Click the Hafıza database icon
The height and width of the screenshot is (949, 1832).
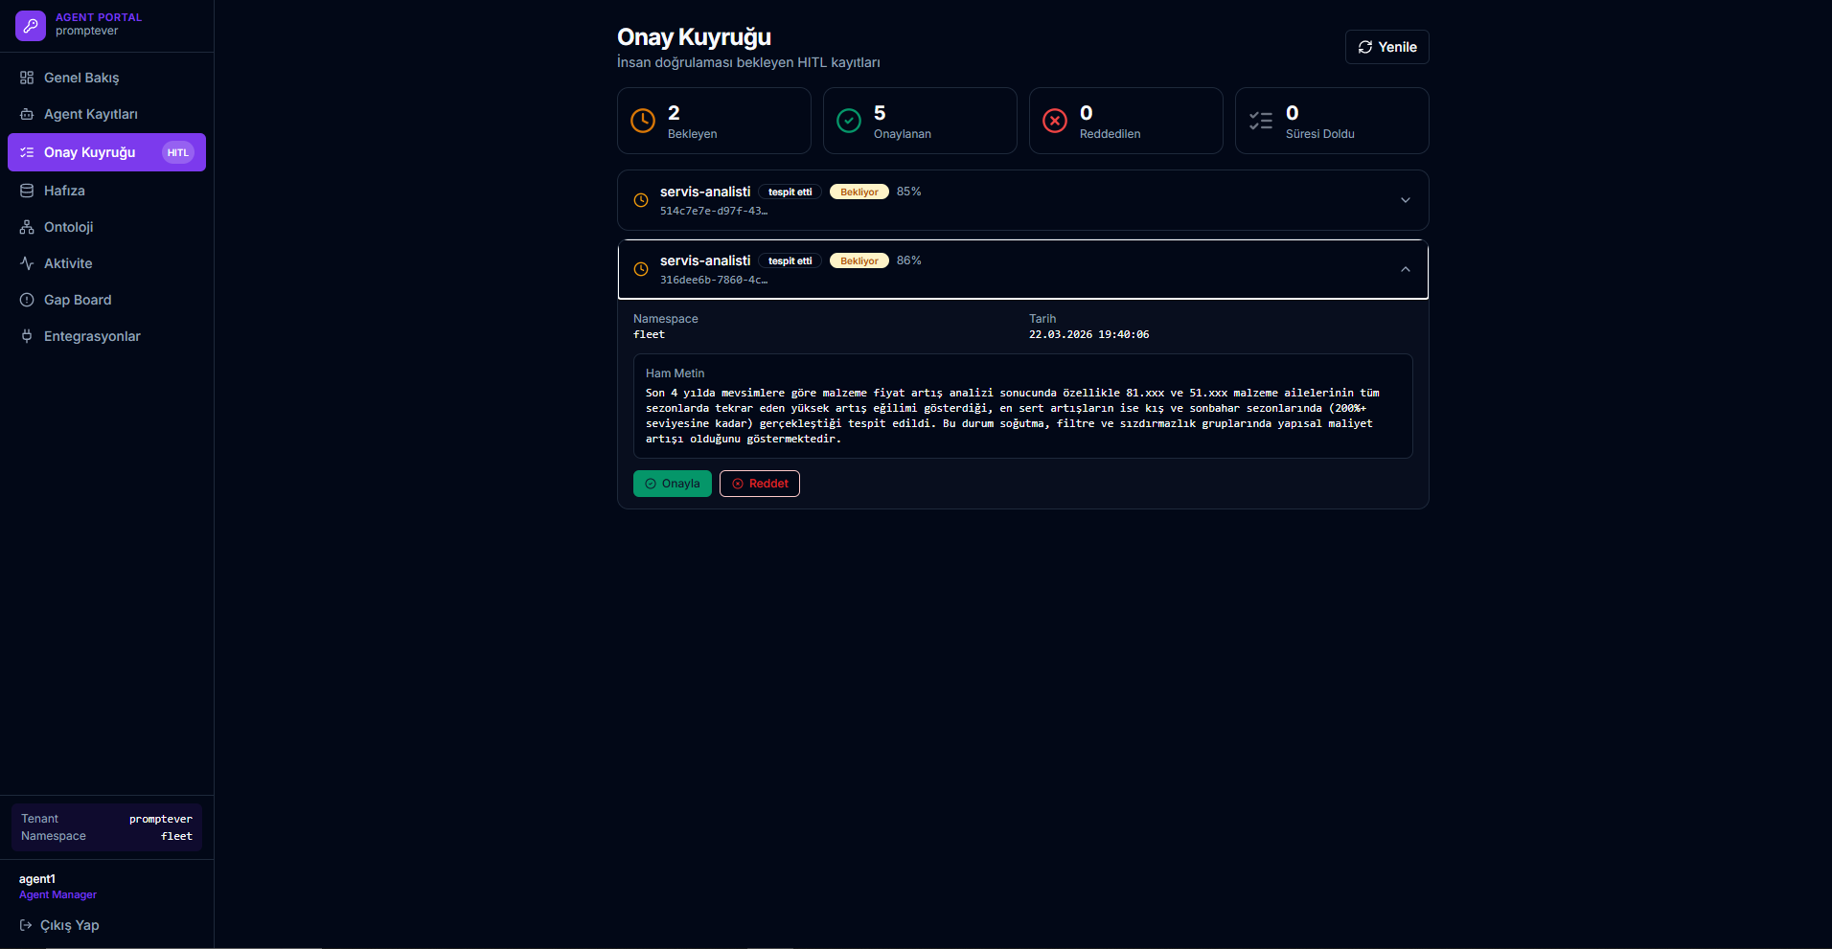[27, 191]
